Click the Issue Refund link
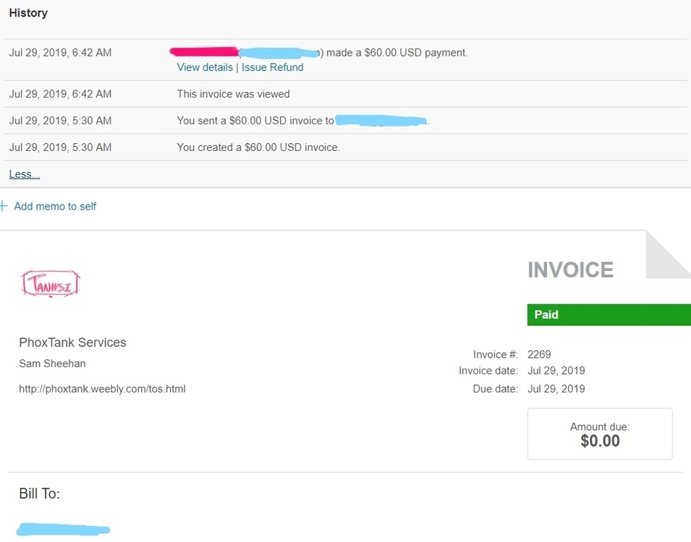Viewport: 691px width, 542px height. click(x=273, y=67)
